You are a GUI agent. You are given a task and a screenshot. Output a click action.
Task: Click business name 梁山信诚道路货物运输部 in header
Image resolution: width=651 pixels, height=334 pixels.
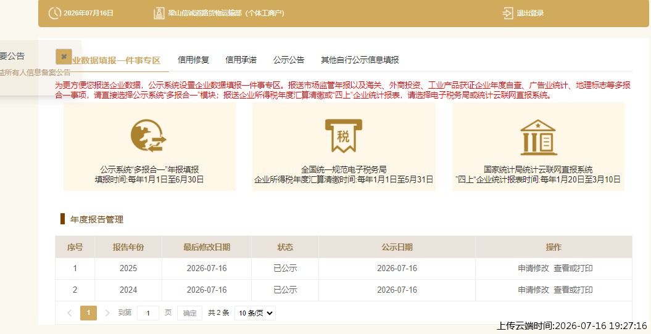(205, 14)
